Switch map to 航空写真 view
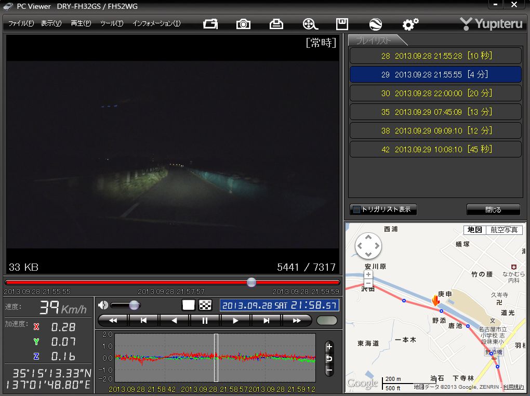The image size is (530, 396). coord(504,230)
